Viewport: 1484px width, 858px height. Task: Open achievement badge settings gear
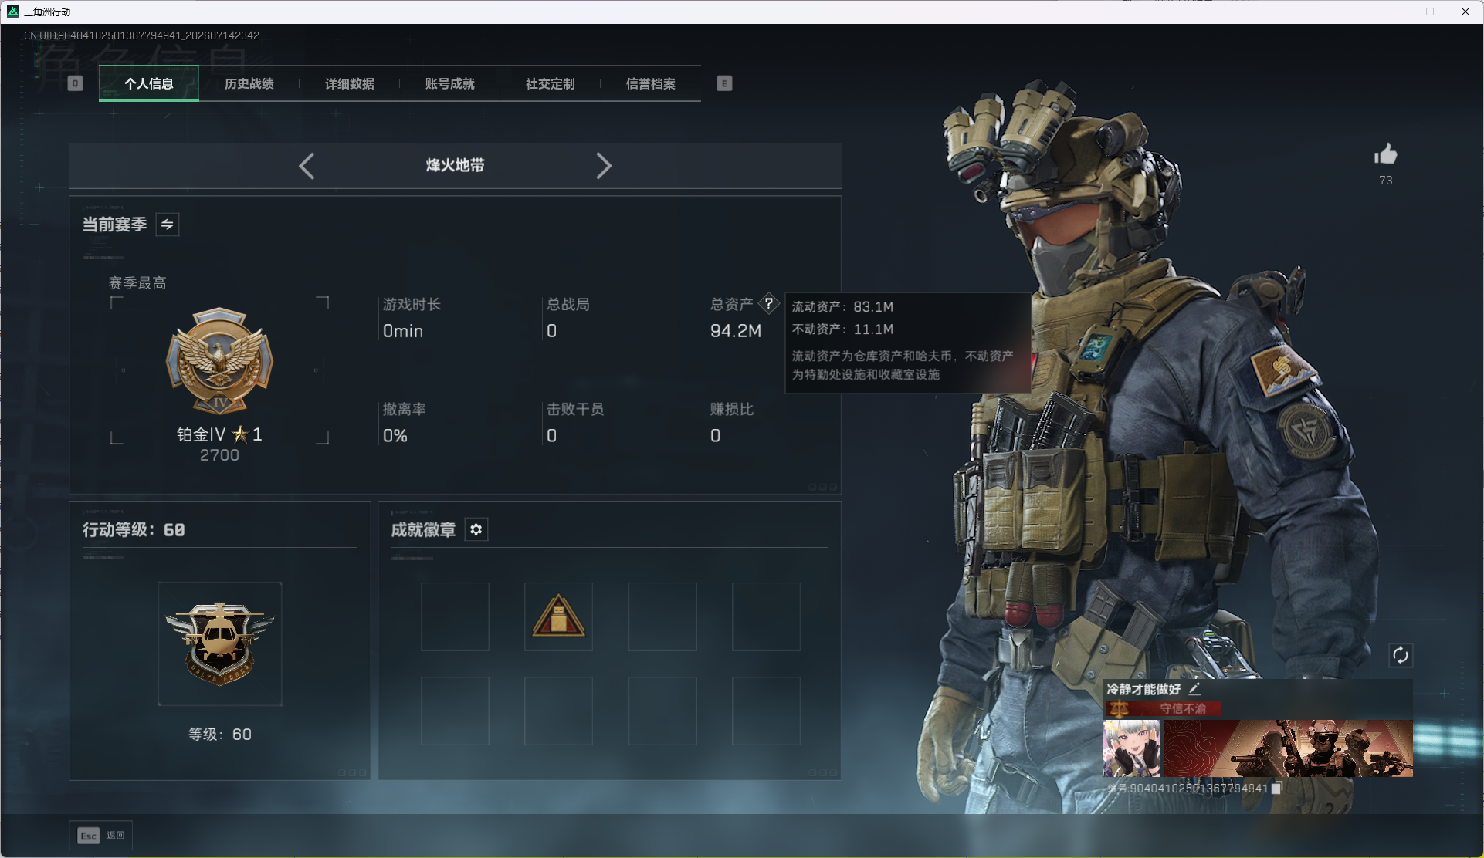(x=476, y=529)
